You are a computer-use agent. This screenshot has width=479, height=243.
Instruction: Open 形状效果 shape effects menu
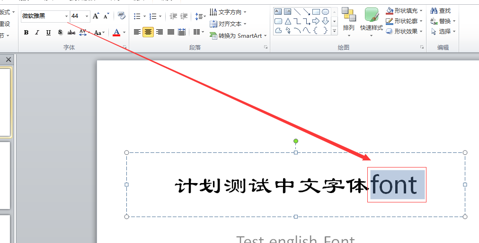tap(404, 31)
